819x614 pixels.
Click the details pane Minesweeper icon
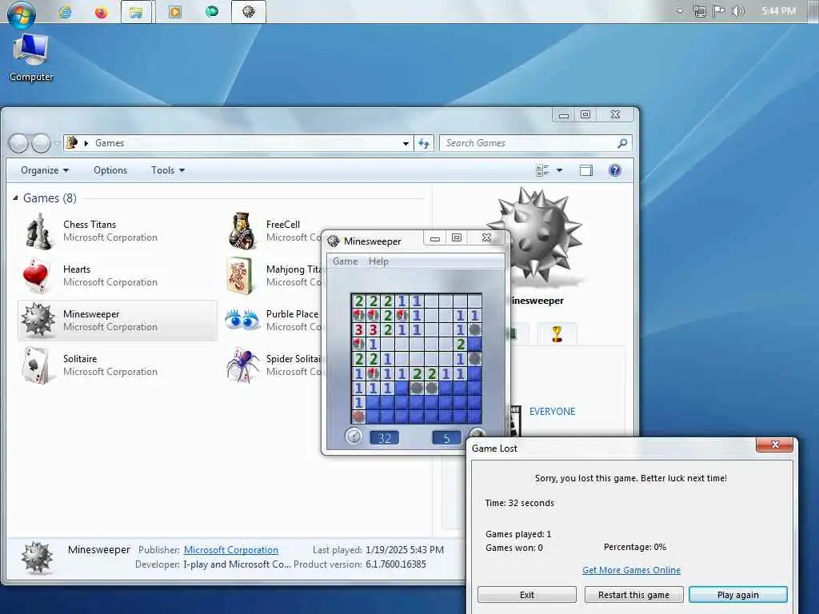tap(37, 558)
